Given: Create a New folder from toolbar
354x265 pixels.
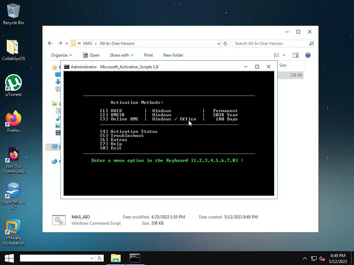Looking at the screenshot, I should tap(173, 55).
